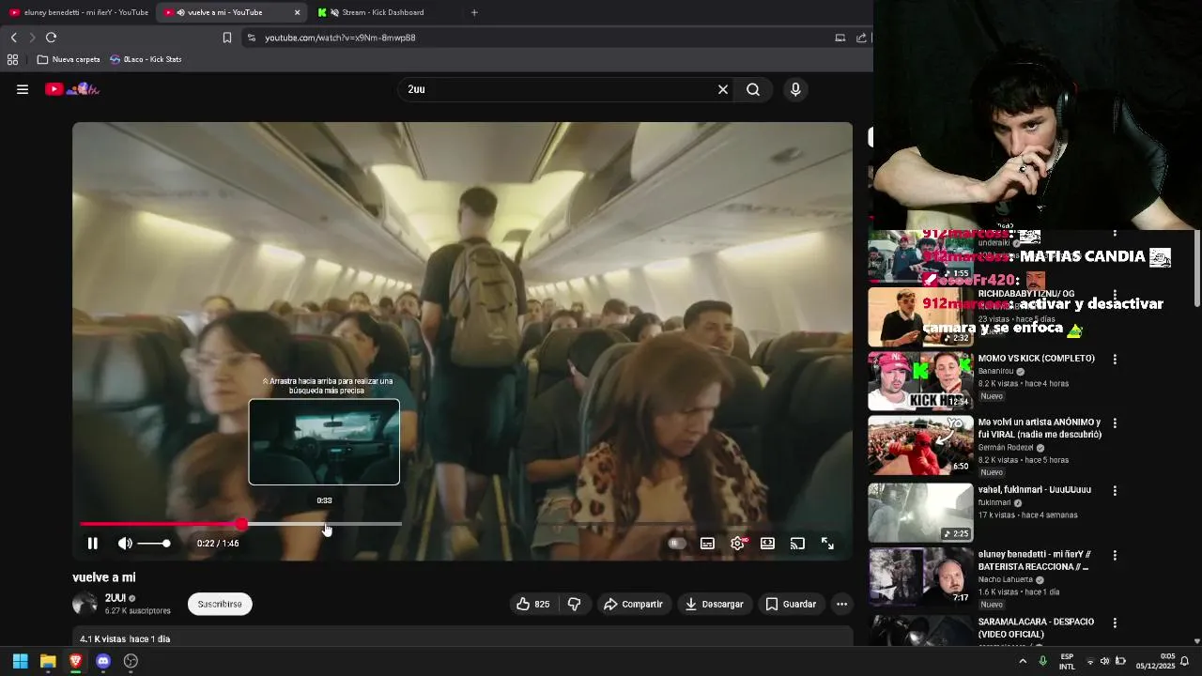Close the vuelve a mi tab
Image resolution: width=1202 pixels, height=676 pixels.
pyautogui.click(x=298, y=12)
